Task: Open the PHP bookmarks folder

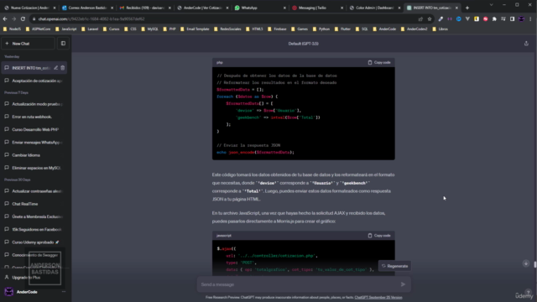Action: coord(169,29)
